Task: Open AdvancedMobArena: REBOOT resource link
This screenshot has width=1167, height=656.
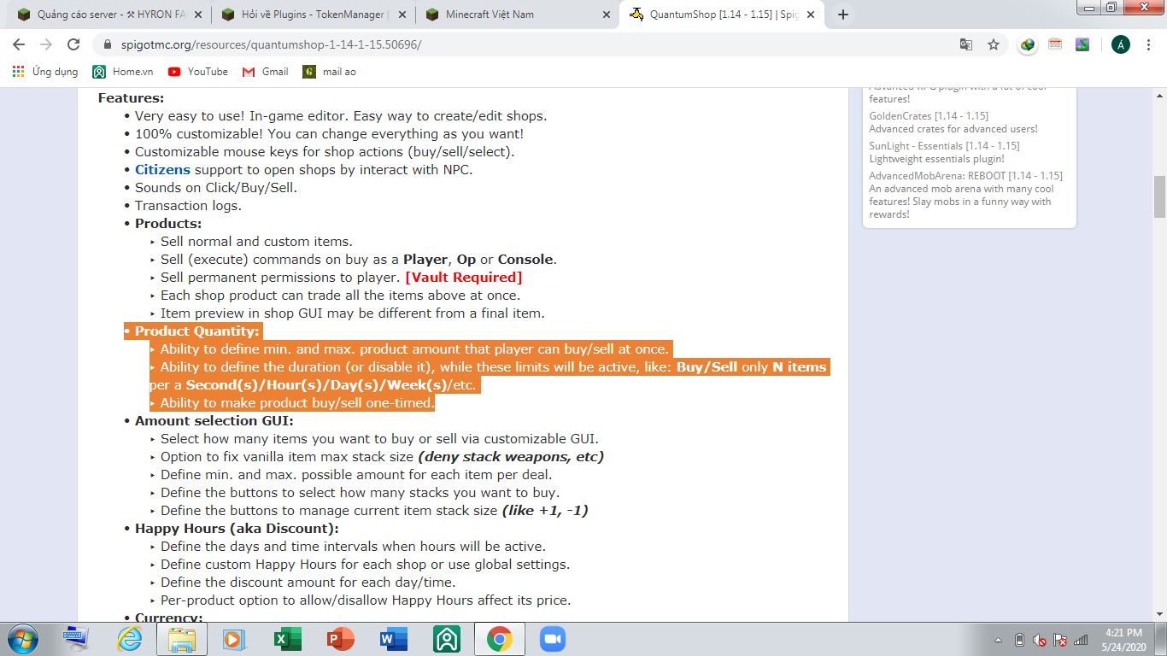Action: click(x=966, y=176)
